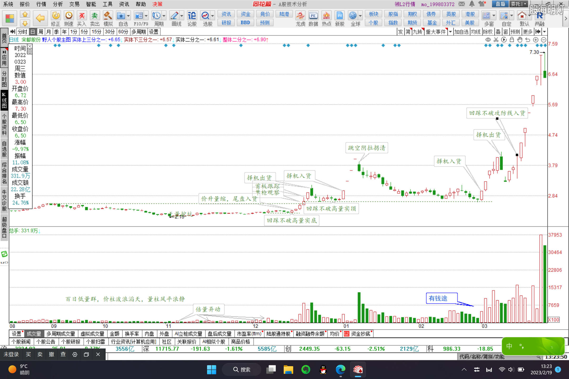
Task: Click the 加自选 add-to-favorites button
Action: point(461,32)
